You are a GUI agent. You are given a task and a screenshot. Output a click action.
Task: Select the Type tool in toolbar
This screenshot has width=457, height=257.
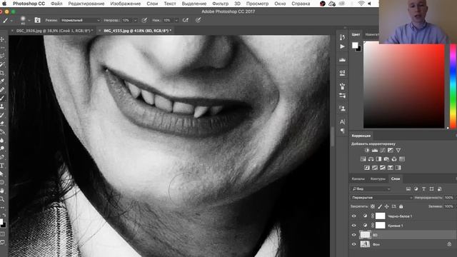click(2, 166)
